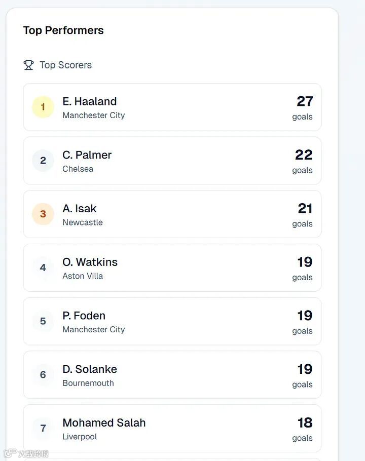
Task: Select the rank 5 circle badge
Action: (43, 321)
